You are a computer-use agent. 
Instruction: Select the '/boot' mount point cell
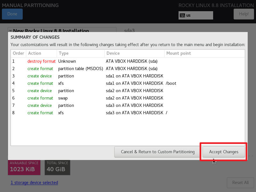pyautogui.click(x=171, y=84)
